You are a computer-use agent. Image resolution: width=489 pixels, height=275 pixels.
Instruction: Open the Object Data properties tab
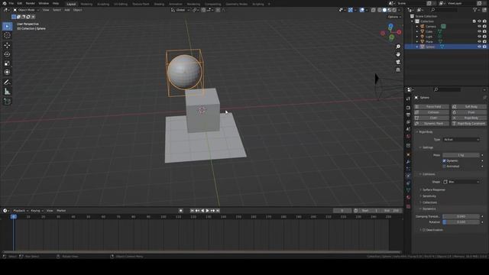(408, 190)
